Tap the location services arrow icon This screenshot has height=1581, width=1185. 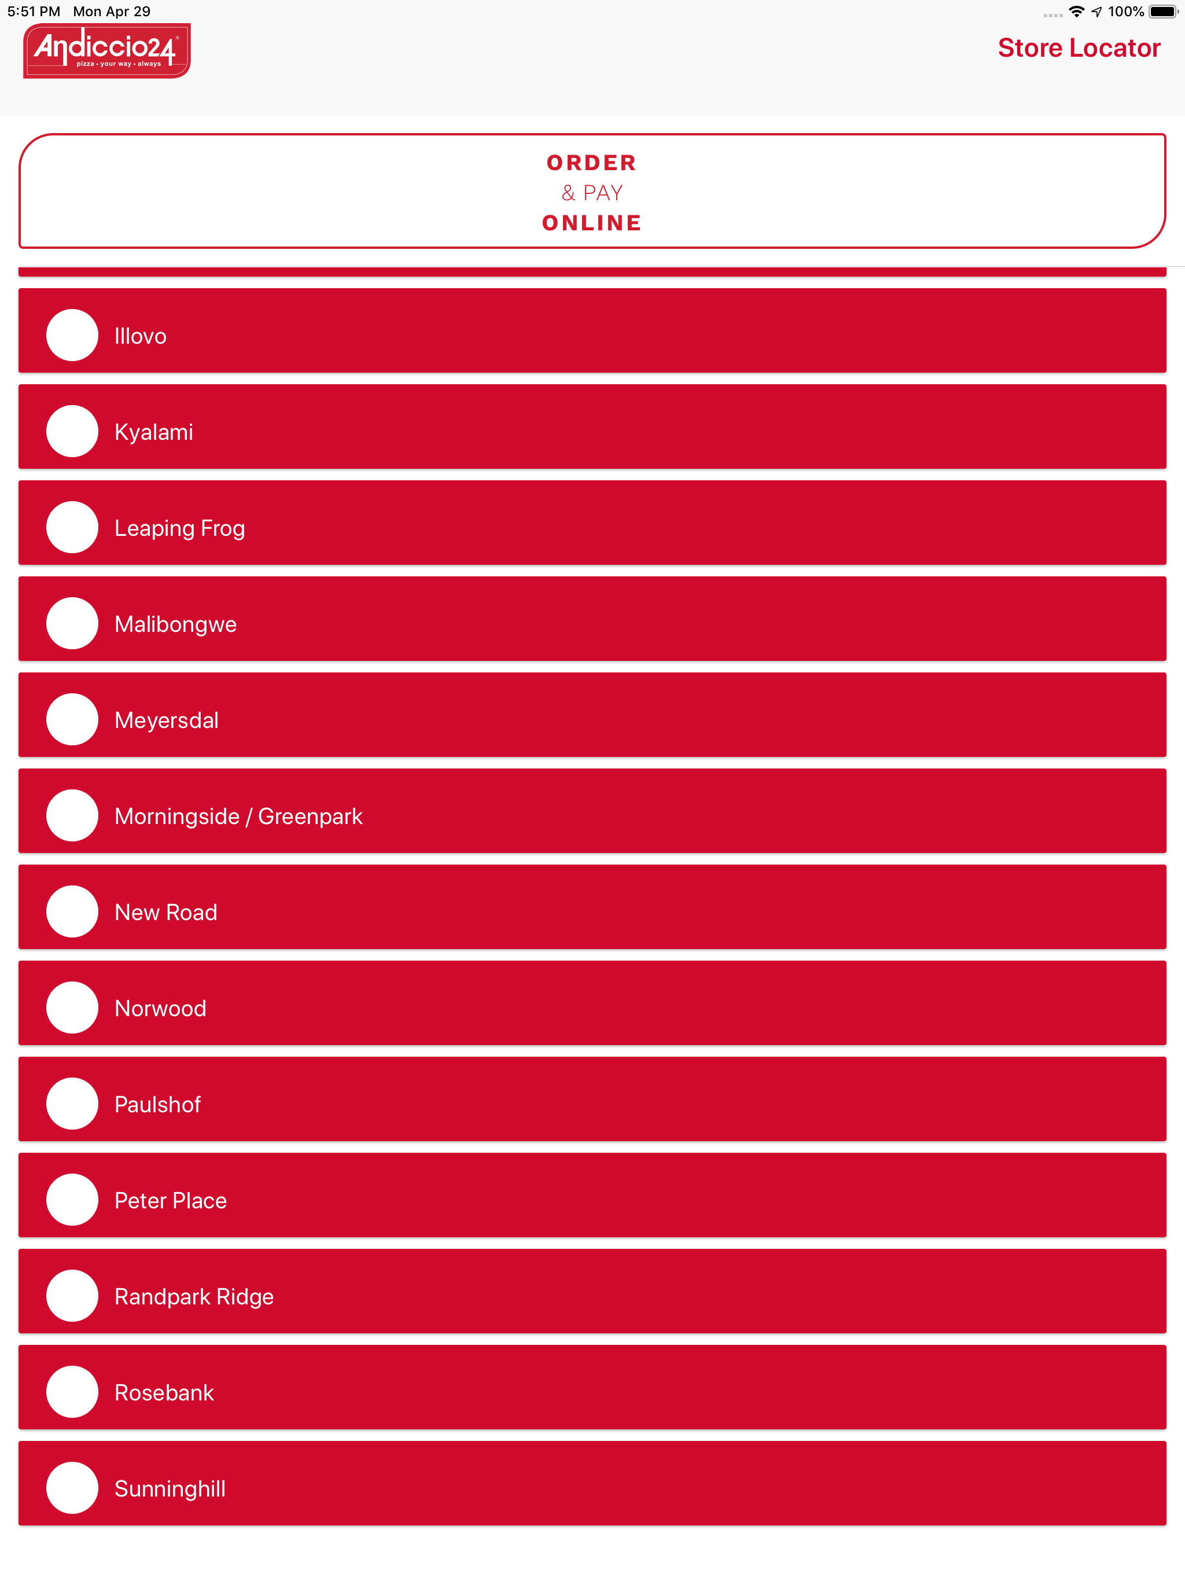pyautogui.click(x=1097, y=12)
